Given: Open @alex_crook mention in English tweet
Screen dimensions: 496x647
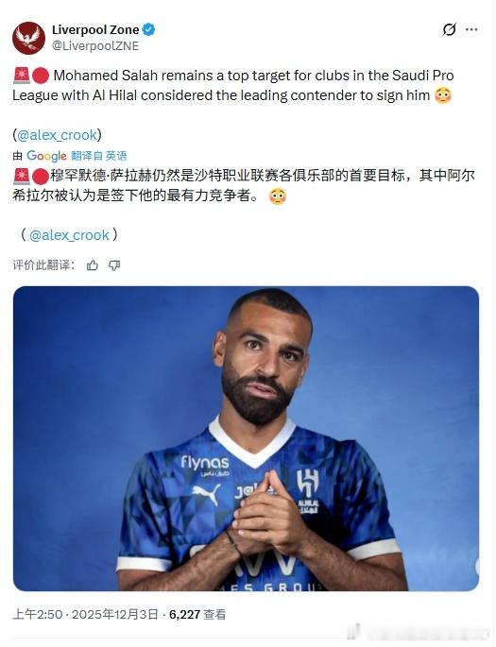Looking at the screenshot, I should click(57, 135).
